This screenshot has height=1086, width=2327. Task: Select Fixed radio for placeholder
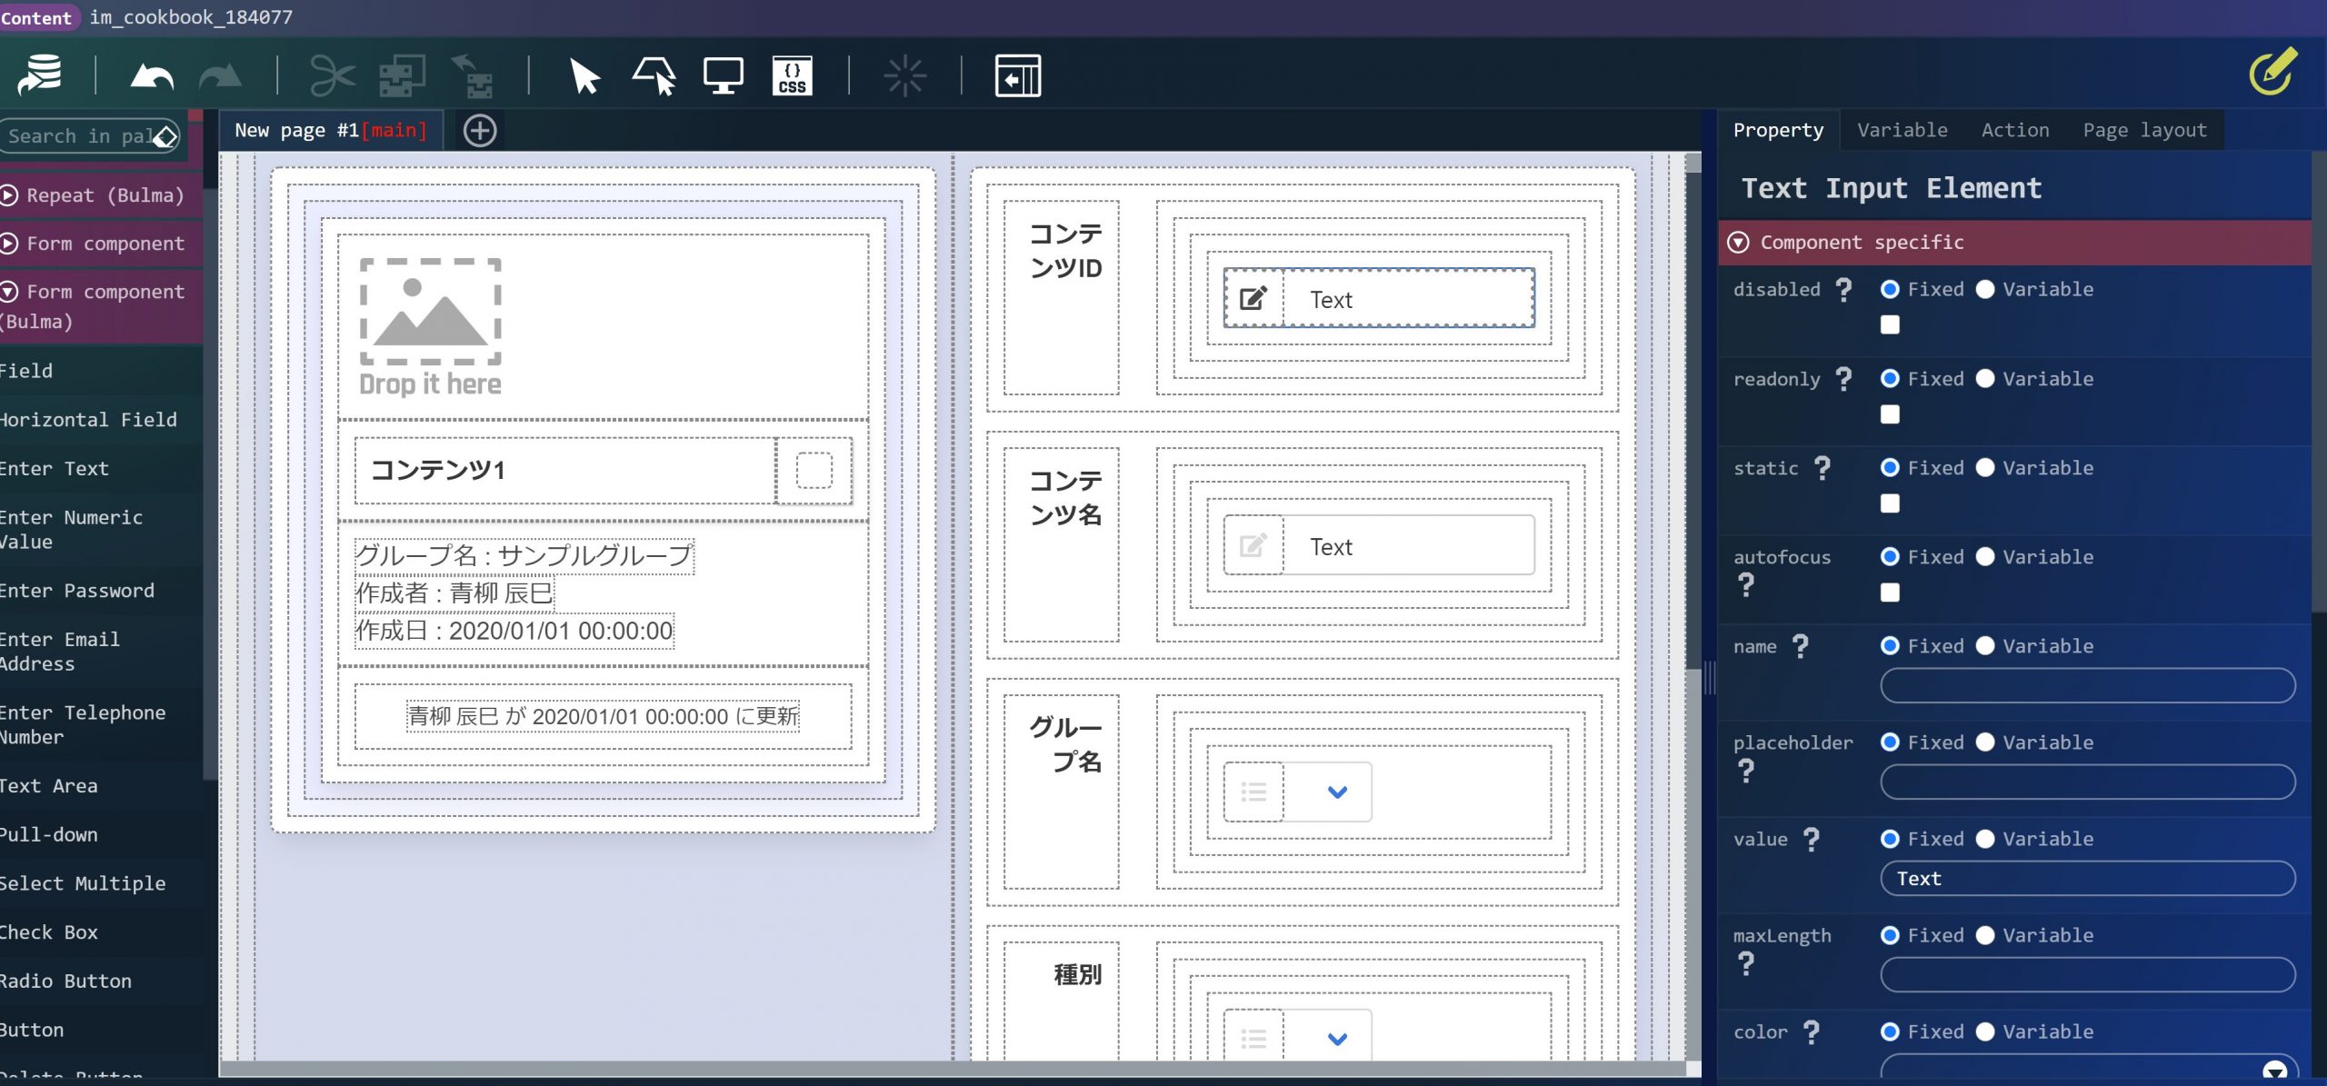[x=1890, y=742]
